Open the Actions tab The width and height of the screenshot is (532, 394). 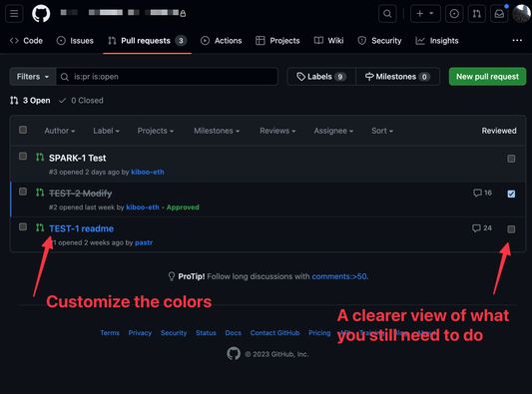222,41
